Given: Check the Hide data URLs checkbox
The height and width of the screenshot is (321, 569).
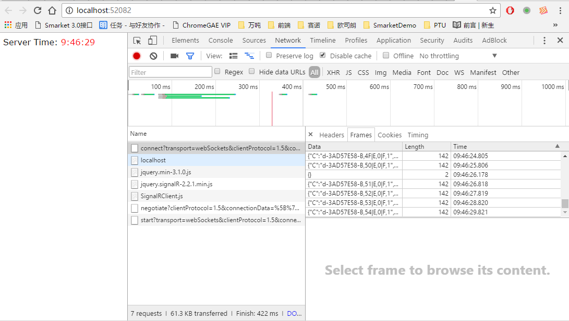Looking at the screenshot, I should [x=252, y=71].
